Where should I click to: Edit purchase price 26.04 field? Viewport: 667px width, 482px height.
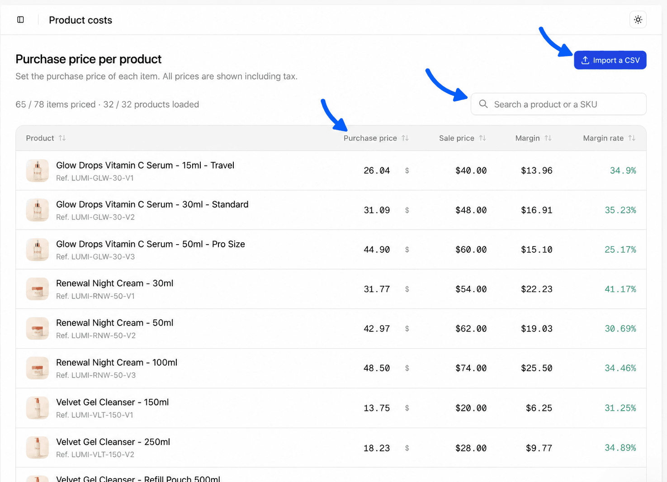point(377,170)
